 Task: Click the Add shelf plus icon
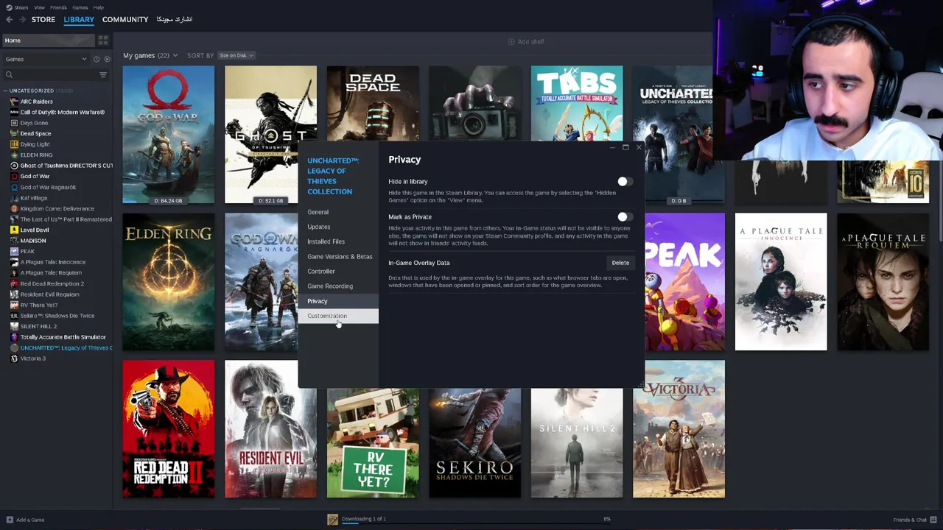pyautogui.click(x=511, y=41)
